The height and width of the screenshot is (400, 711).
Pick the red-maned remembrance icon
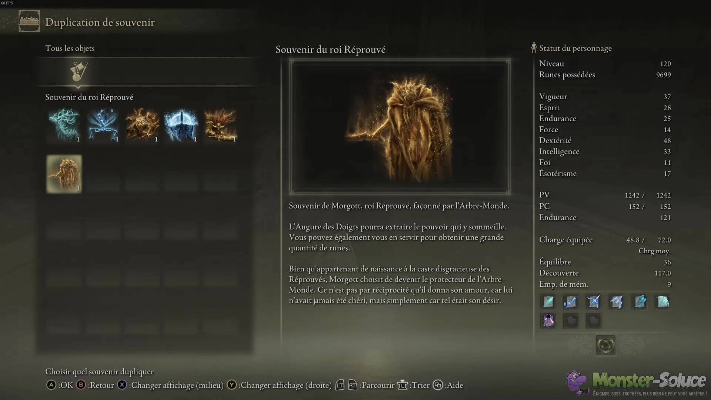(x=220, y=125)
